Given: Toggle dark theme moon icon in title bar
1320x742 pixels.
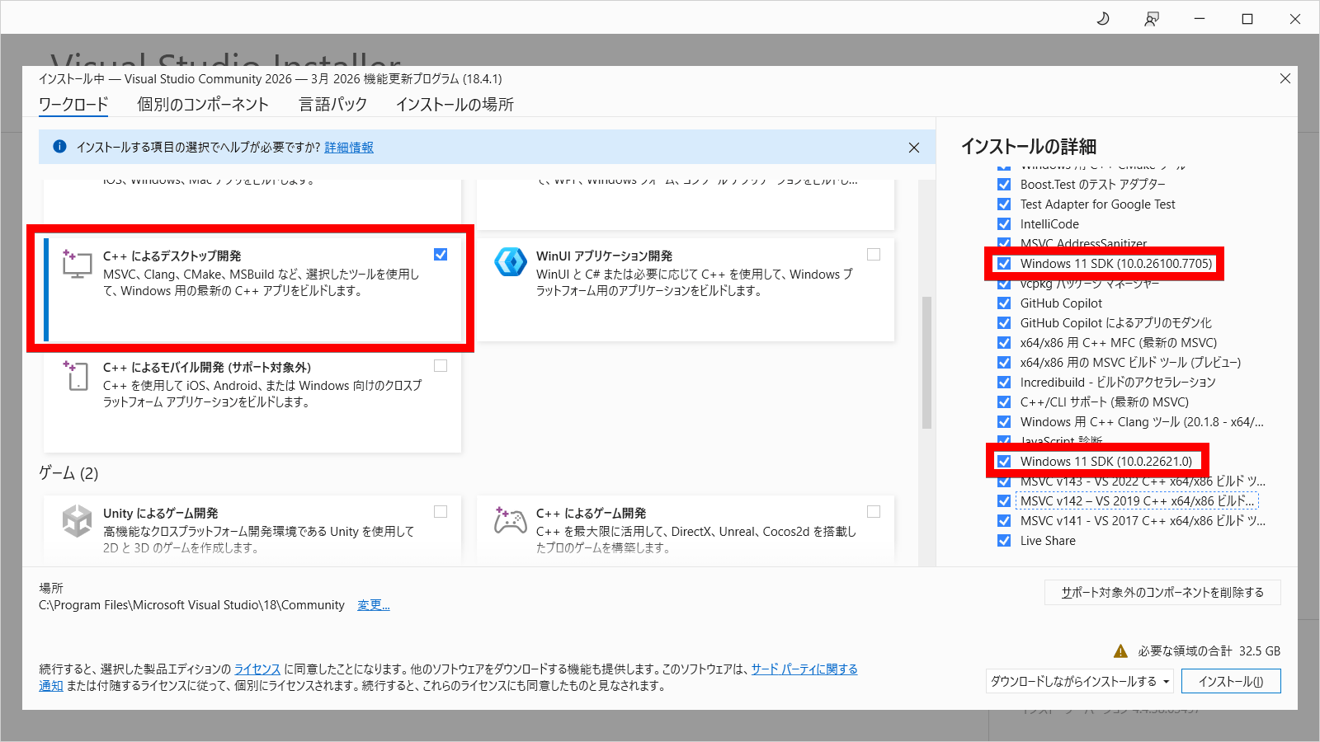Looking at the screenshot, I should click(x=1103, y=19).
